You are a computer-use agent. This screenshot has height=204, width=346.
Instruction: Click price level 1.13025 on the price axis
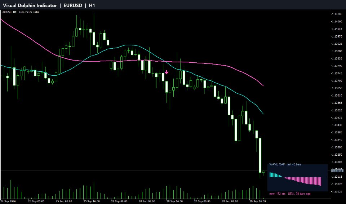click(337, 192)
